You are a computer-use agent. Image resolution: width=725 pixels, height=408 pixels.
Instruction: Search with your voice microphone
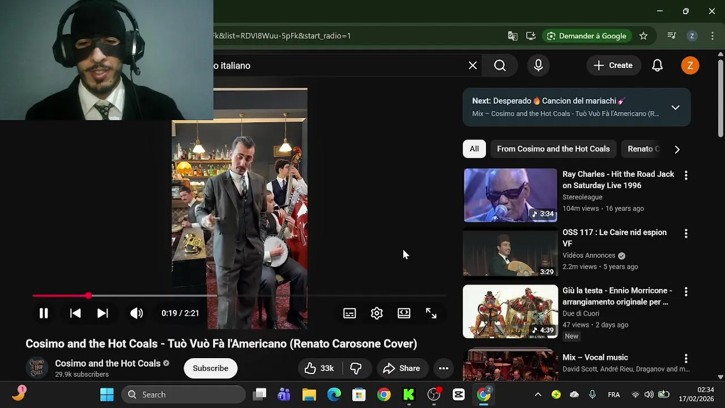(539, 66)
